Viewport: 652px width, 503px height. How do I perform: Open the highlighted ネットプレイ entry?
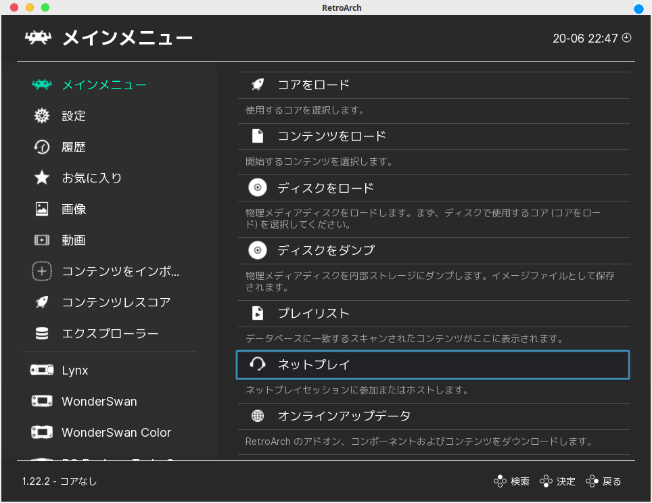pyautogui.click(x=433, y=364)
